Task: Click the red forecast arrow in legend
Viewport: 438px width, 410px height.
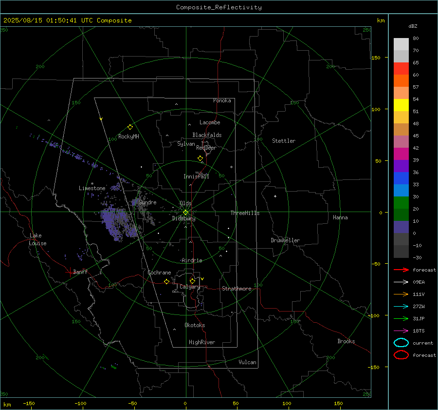Action: pyautogui.click(x=401, y=270)
